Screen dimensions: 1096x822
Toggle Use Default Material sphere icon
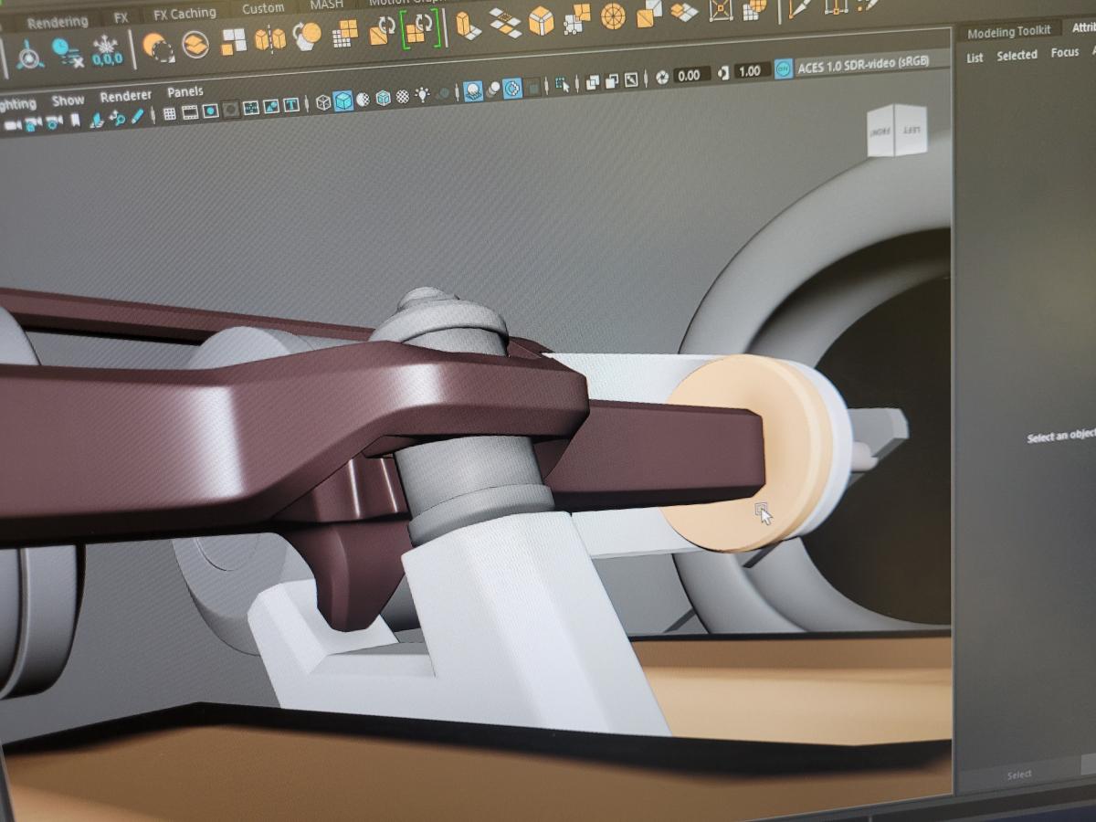pos(363,100)
